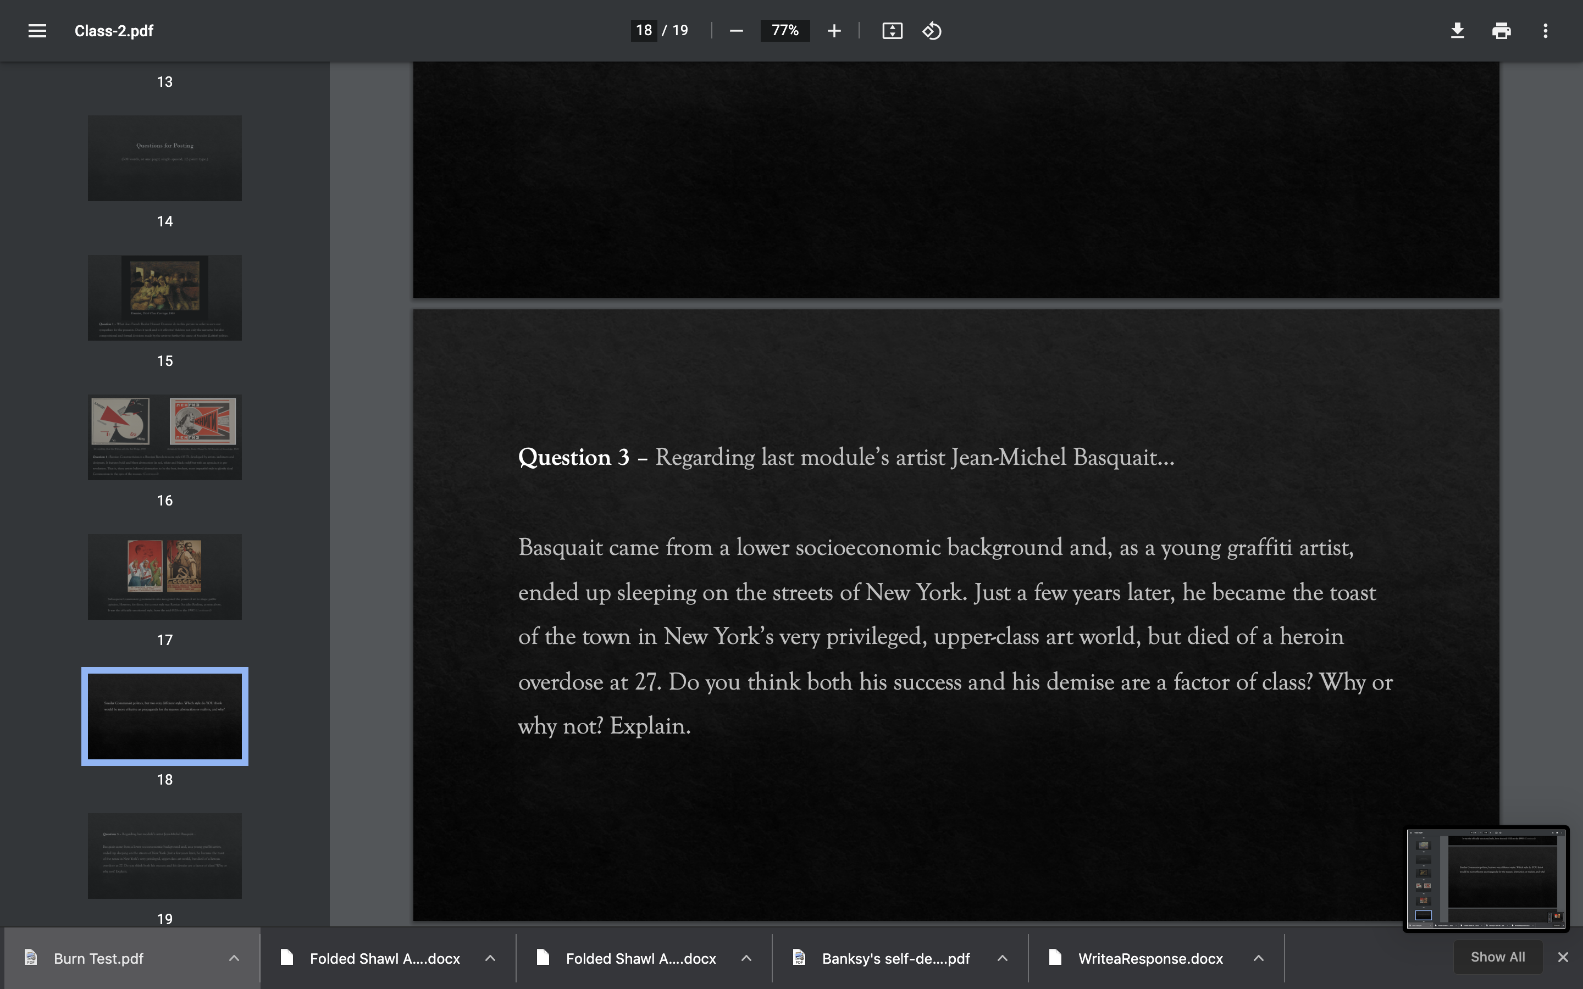Open page 16 thumbnail with posters
This screenshot has width=1583, height=989.
click(165, 437)
